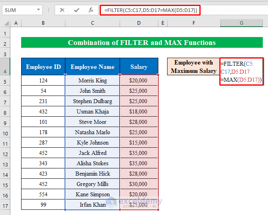
Task: Click the 'Employee Name' header cell
Action: click(x=93, y=66)
